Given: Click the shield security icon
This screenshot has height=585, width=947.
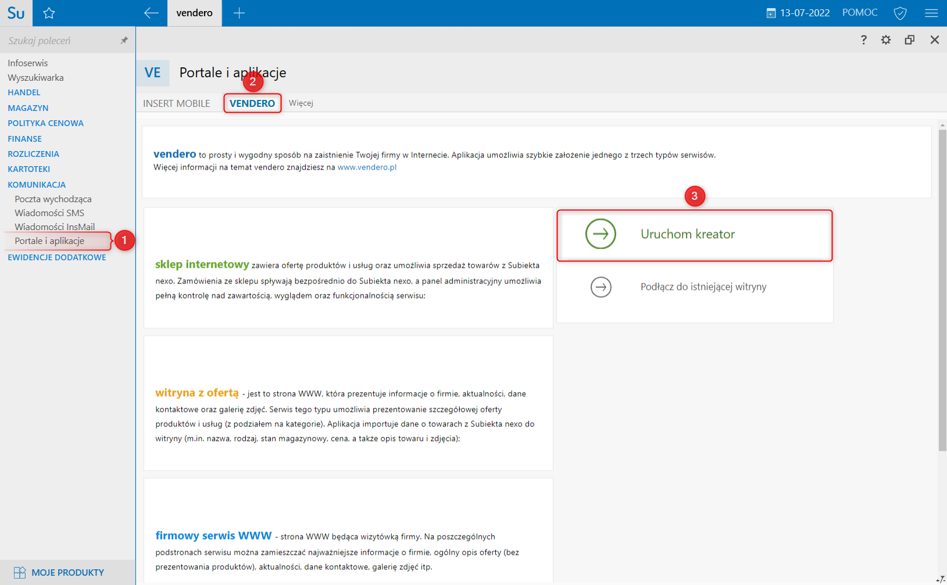Looking at the screenshot, I should pyautogui.click(x=900, y=13).
